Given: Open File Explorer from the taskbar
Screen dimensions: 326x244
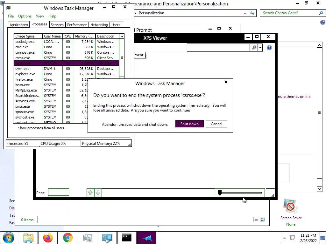Looking at the screenshot, I should pos(28,238).
